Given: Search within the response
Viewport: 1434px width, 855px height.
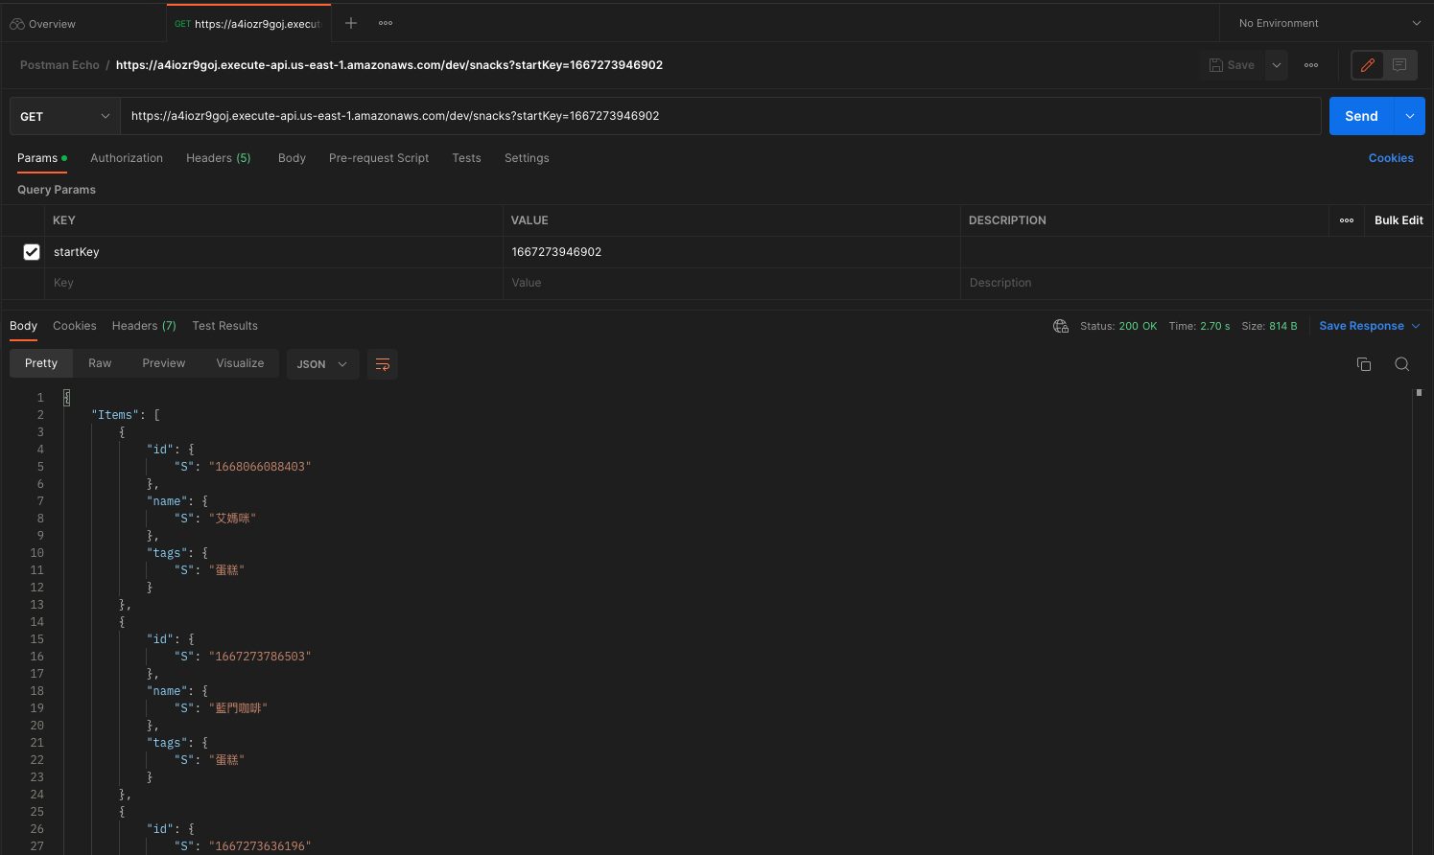Looking at the screenshot, I should pyautogui.click(x=1402, y=364).
